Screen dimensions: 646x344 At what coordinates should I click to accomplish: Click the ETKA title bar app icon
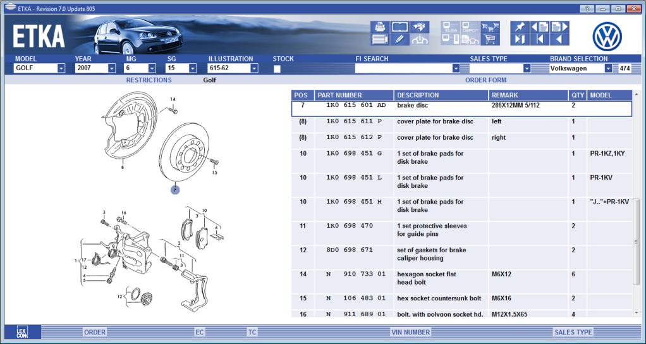(10, 8)
